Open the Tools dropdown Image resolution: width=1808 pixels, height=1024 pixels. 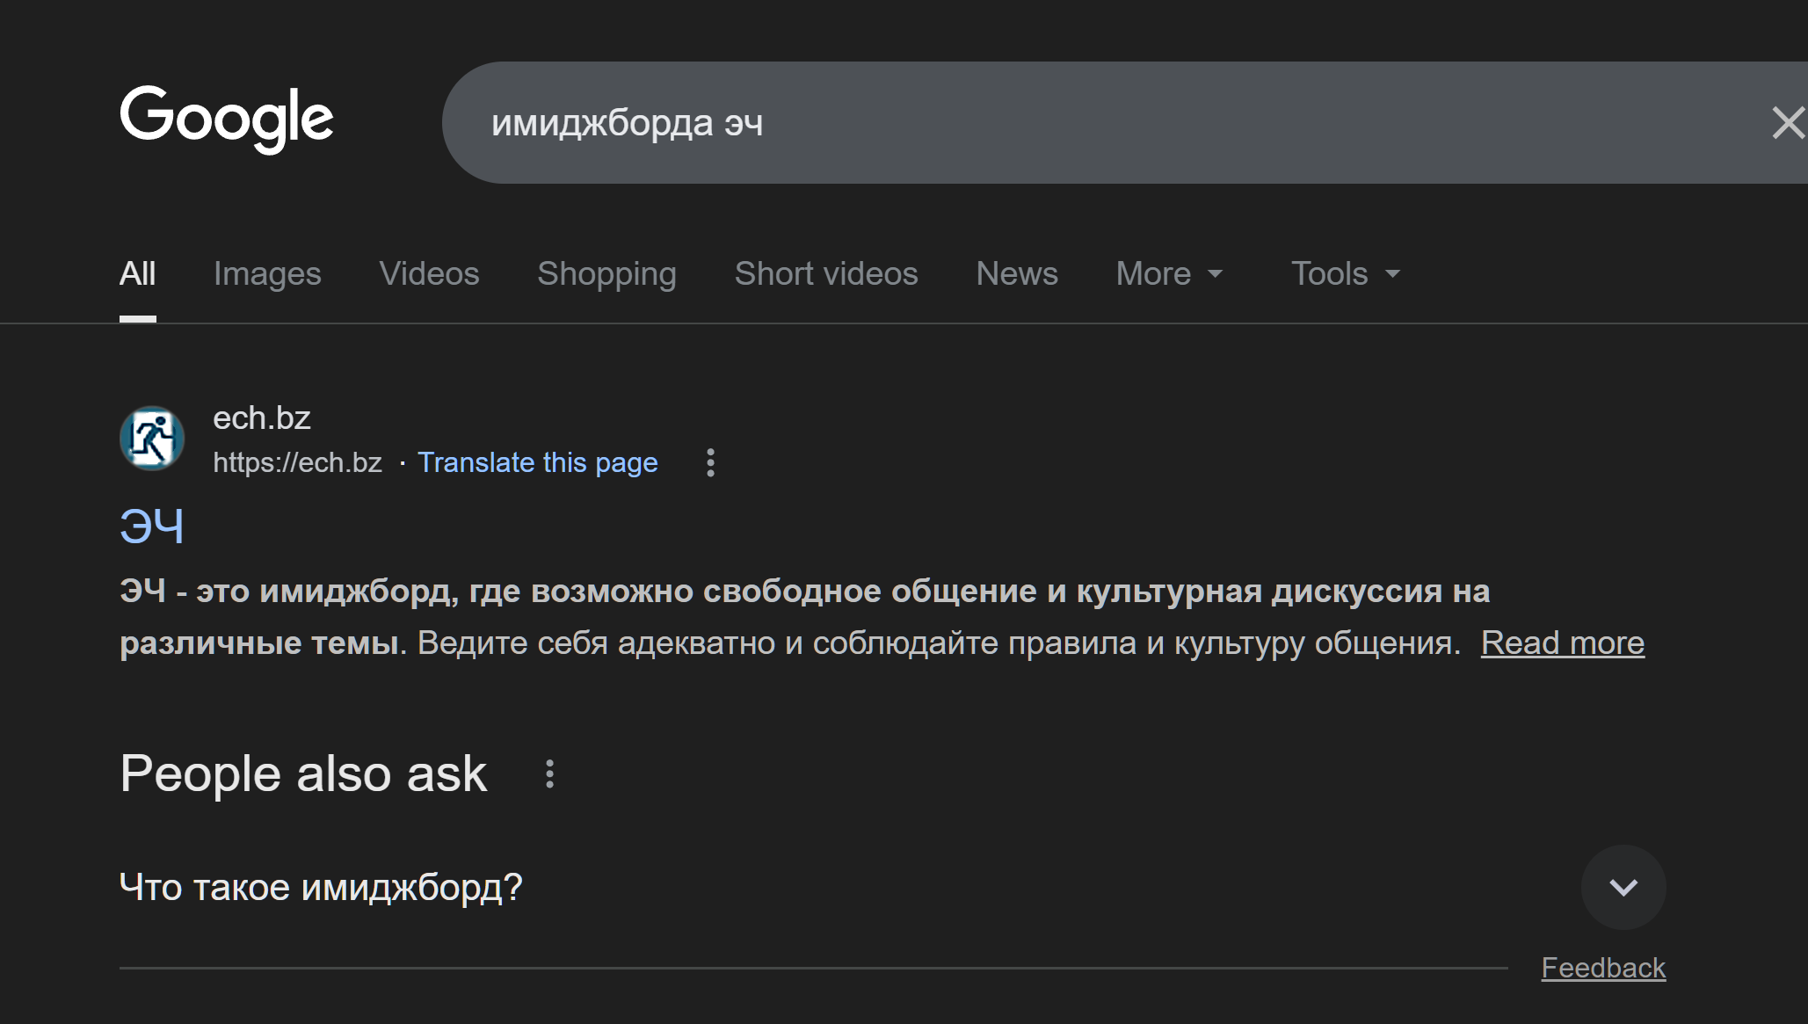(1345, 274)
